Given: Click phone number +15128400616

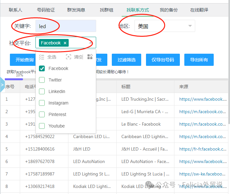Looking at the screenshot, I should coord(40,149).
